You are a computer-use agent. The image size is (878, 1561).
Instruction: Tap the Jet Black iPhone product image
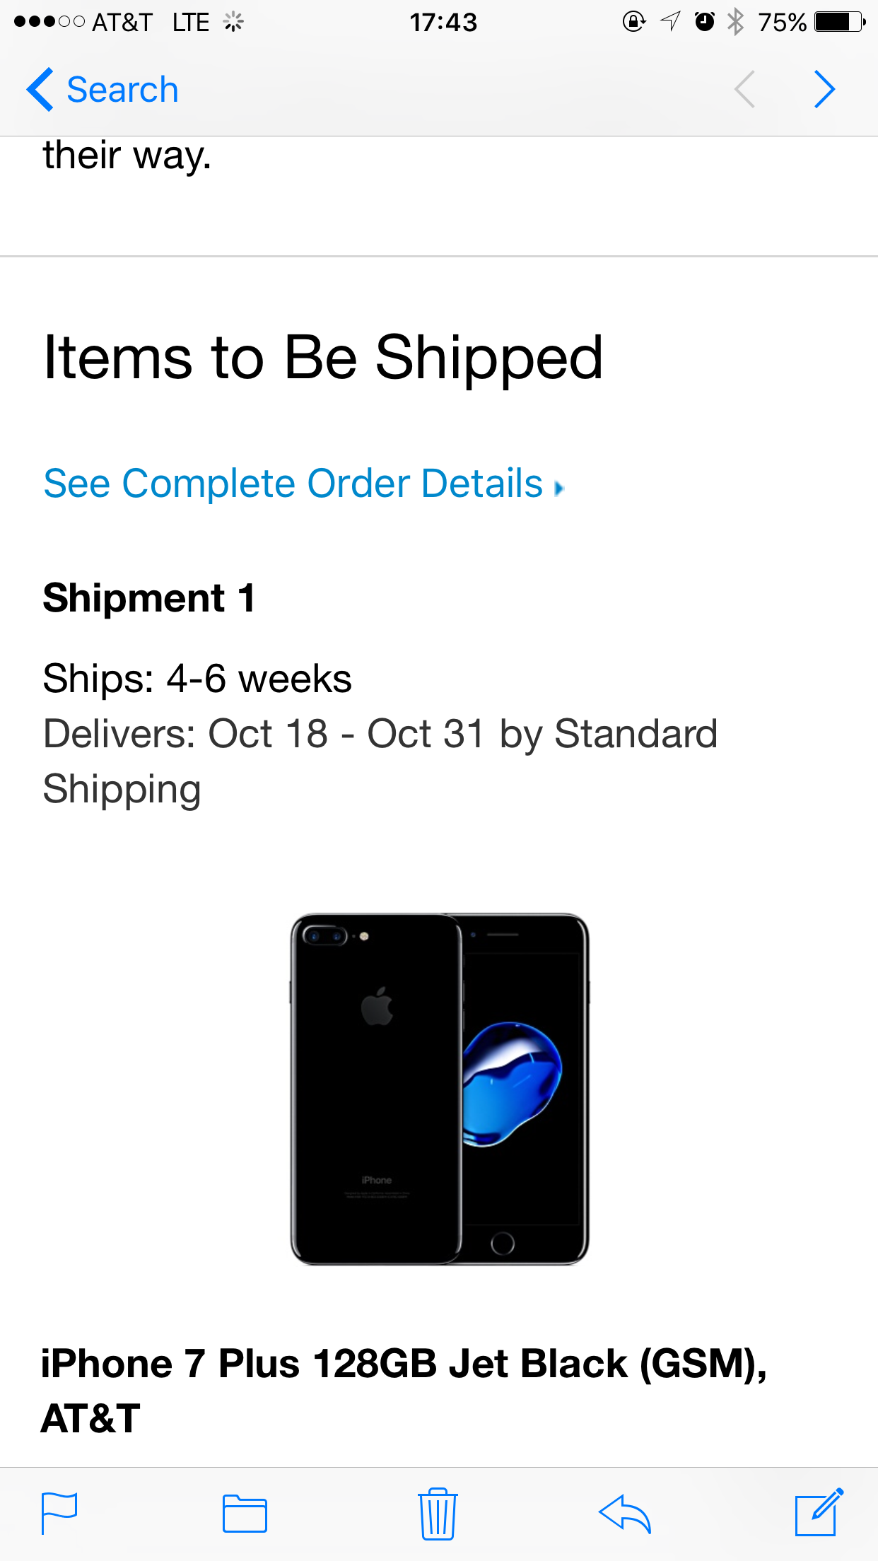[439, 1089]
